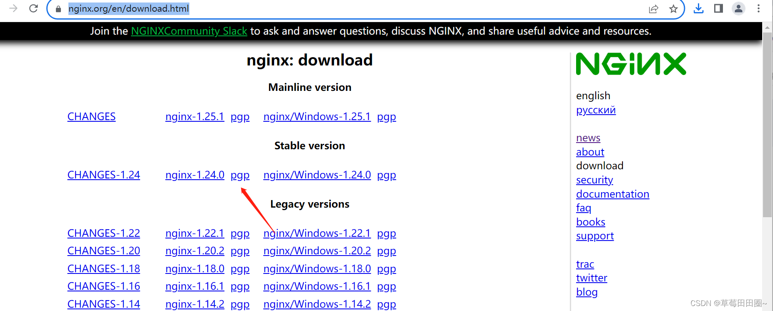The image size is (773, 311).
Task: Download nginx/Windows-1.14.2
Action: [317, 304]
